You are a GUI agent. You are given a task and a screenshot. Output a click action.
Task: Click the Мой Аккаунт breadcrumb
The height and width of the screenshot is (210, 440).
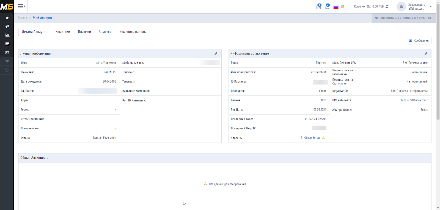pyautogui.click(x=42, y=18)
